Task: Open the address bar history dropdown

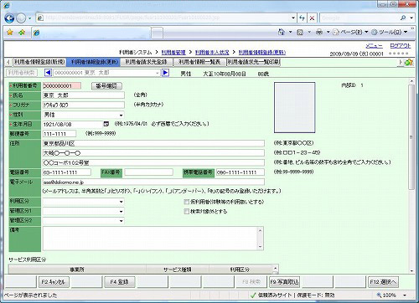Action: (293, 18)
